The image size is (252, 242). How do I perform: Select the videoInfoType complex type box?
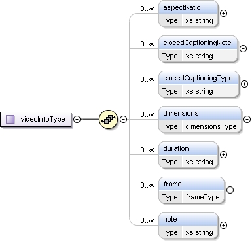[x=36, y=119]
